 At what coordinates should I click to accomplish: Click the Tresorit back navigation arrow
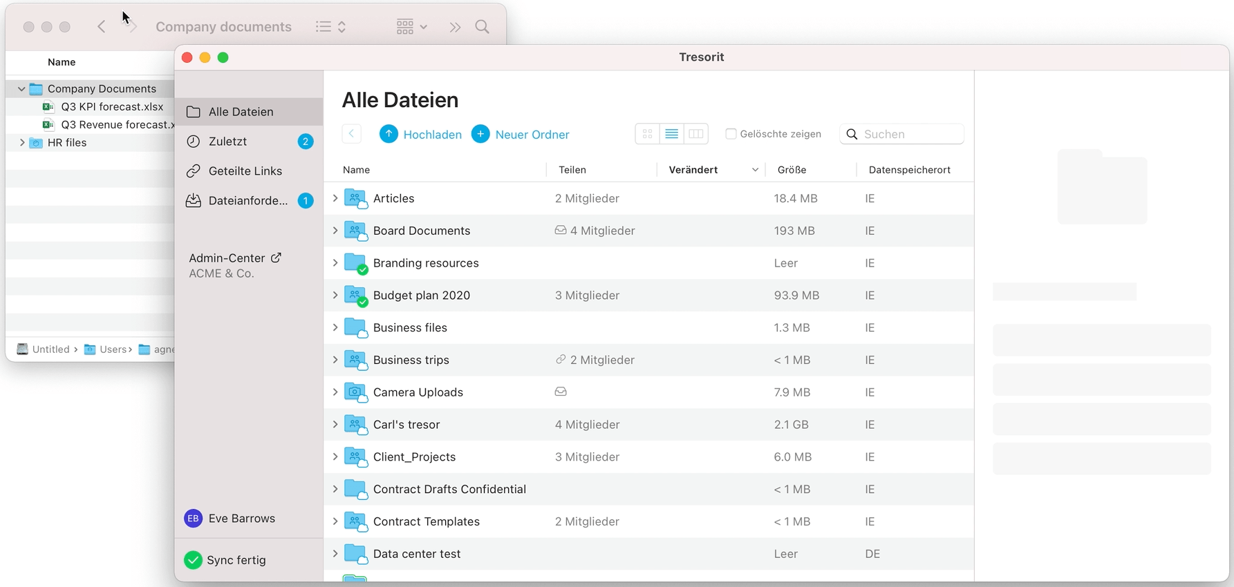tap(351, 134)
